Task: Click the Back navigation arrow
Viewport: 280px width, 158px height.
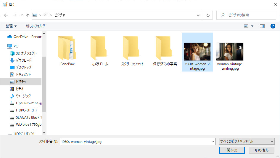Action: [6, 15]
